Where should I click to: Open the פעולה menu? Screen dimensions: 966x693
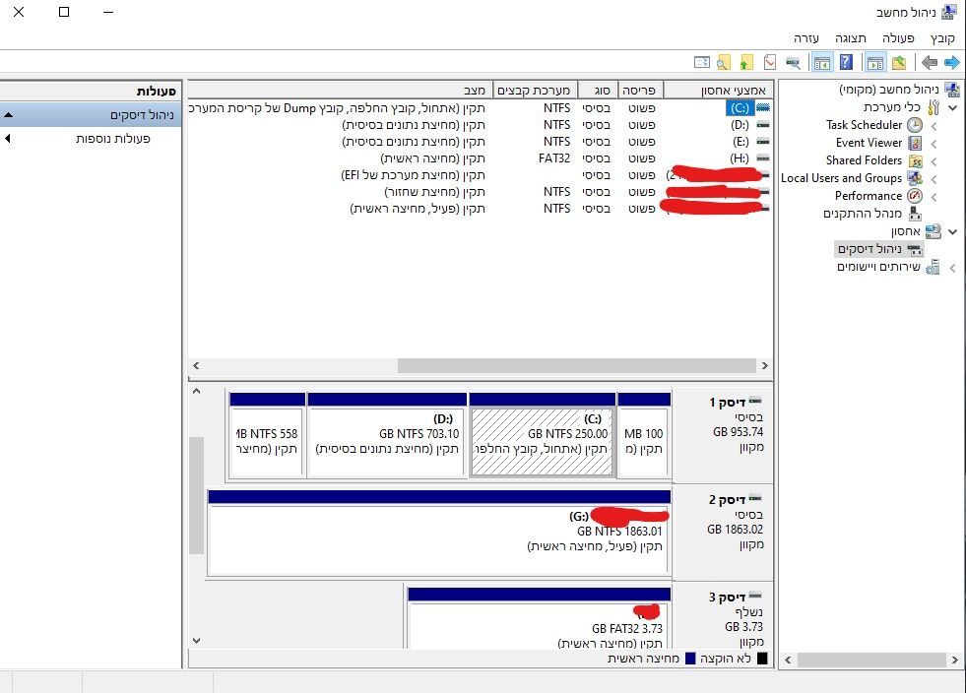coord(898,38)
